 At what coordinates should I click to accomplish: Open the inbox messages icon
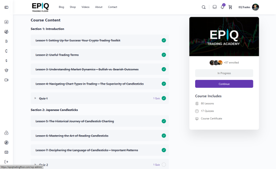(215, 7)
